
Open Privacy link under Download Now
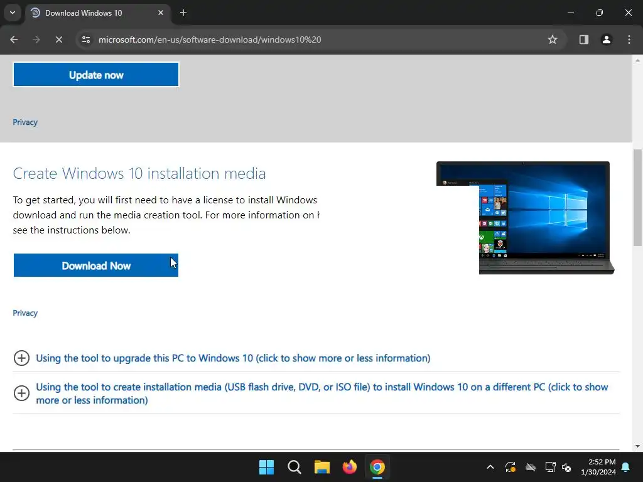coord(25,313)
